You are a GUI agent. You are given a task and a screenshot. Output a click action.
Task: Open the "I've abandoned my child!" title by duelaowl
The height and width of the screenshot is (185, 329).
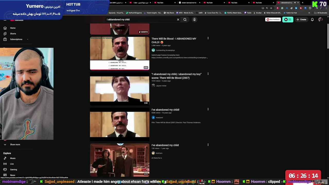coord(165,110)
